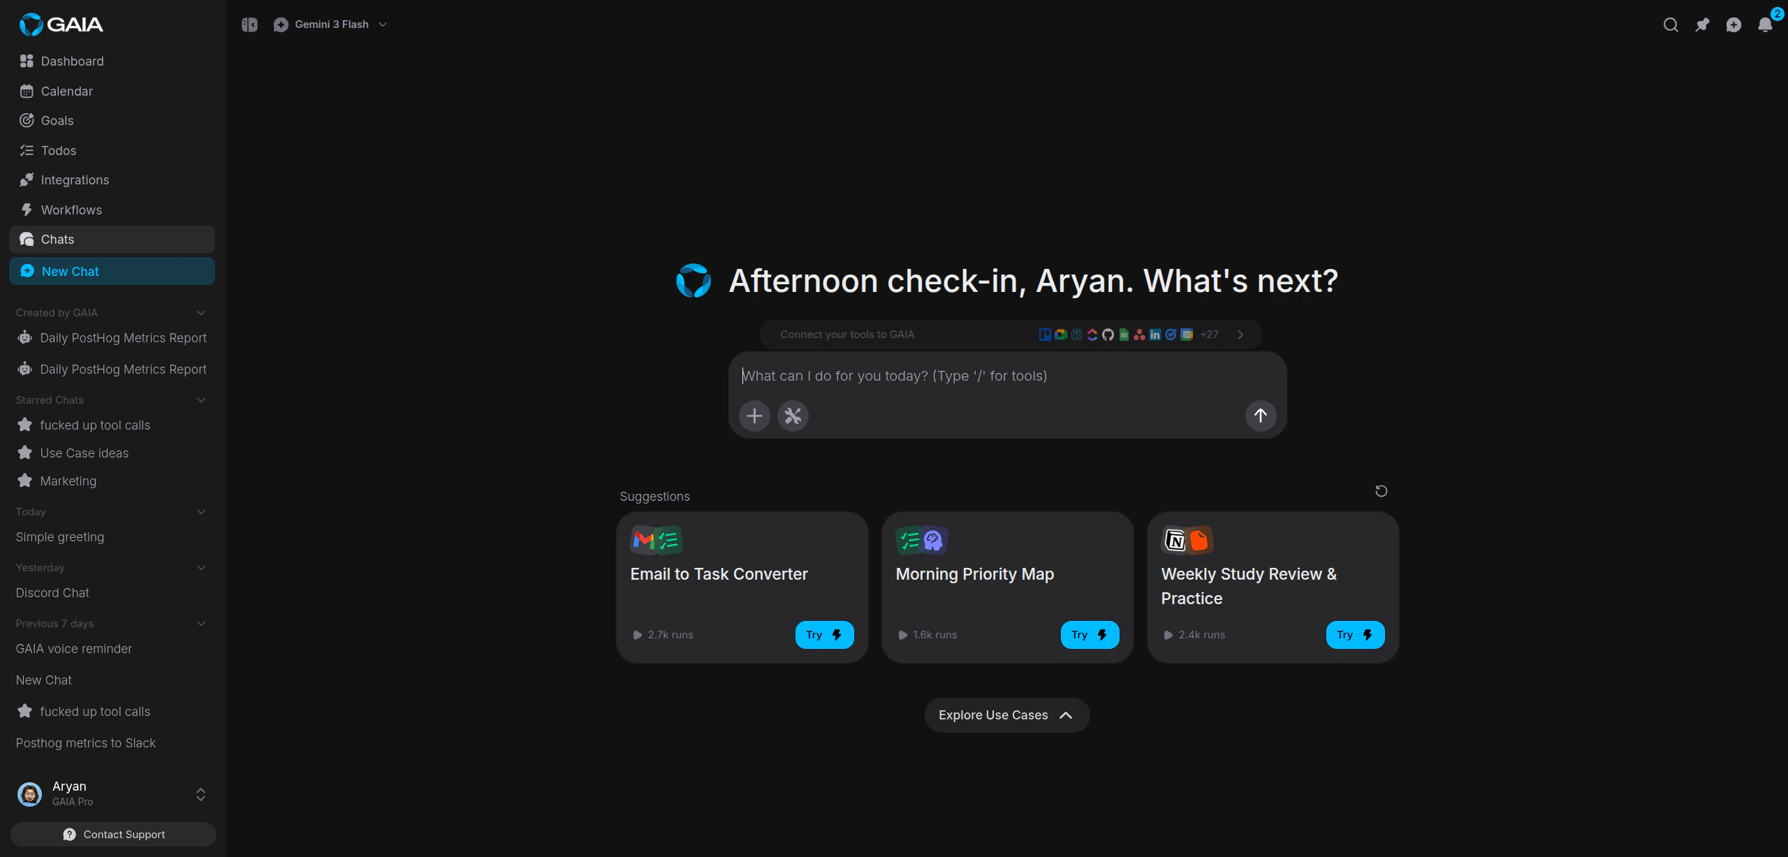
Task: Click the tools wrench icon in chat box
Action: (792, 416)
